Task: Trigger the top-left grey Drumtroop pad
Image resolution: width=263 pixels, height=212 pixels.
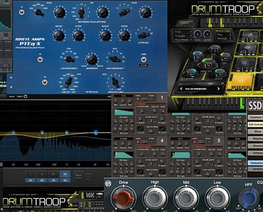Action: (x=249, y=36)
